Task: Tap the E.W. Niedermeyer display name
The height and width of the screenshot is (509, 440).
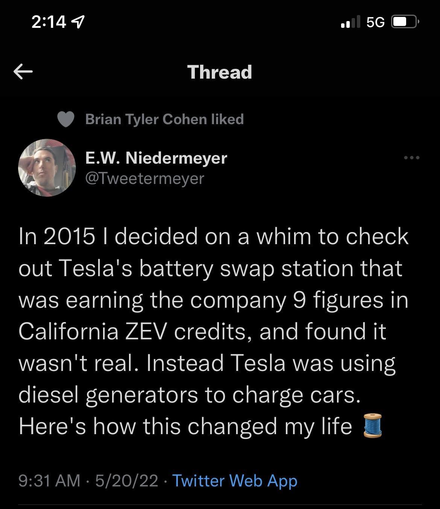Action: 156,158
